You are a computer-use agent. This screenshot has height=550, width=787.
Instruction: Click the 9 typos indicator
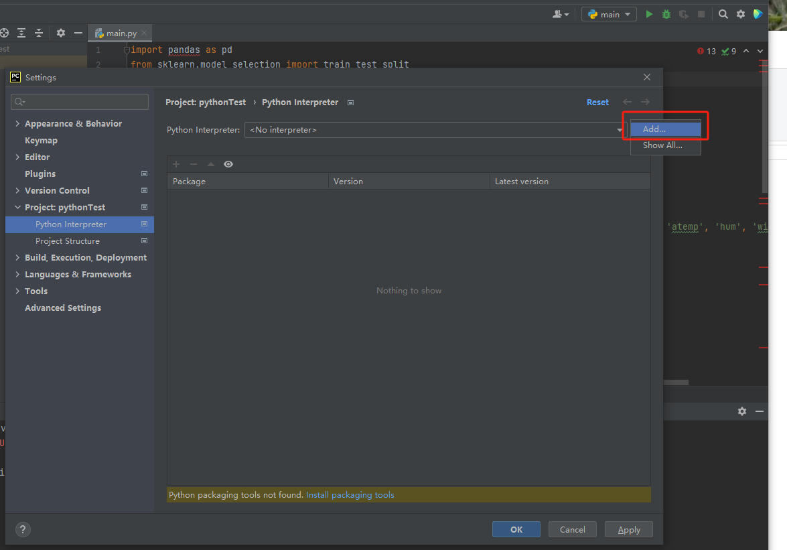pyautogui.click(x=729, y=51)
